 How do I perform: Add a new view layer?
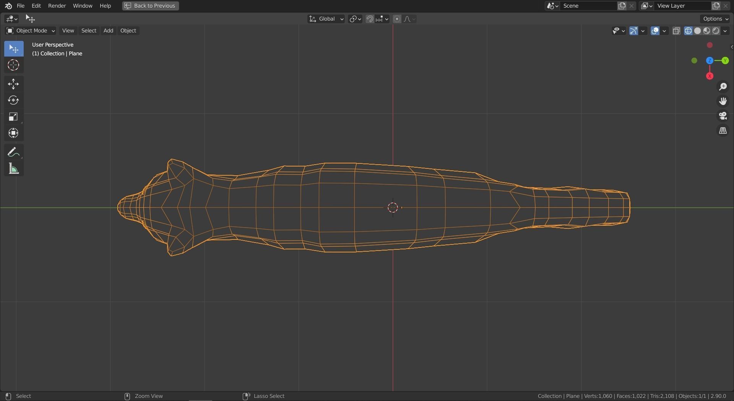pos(716,6)
